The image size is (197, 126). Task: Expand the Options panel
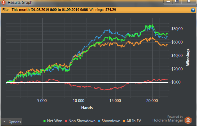pyautogui.click(x=12, y=122)
